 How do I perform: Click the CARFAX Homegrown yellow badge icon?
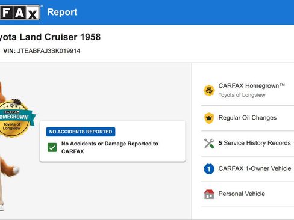tap(209, 90)
